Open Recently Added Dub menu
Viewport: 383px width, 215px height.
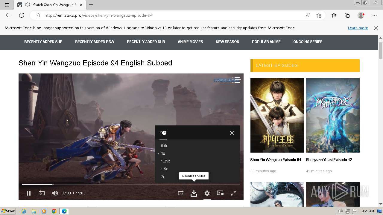point(146,42)
